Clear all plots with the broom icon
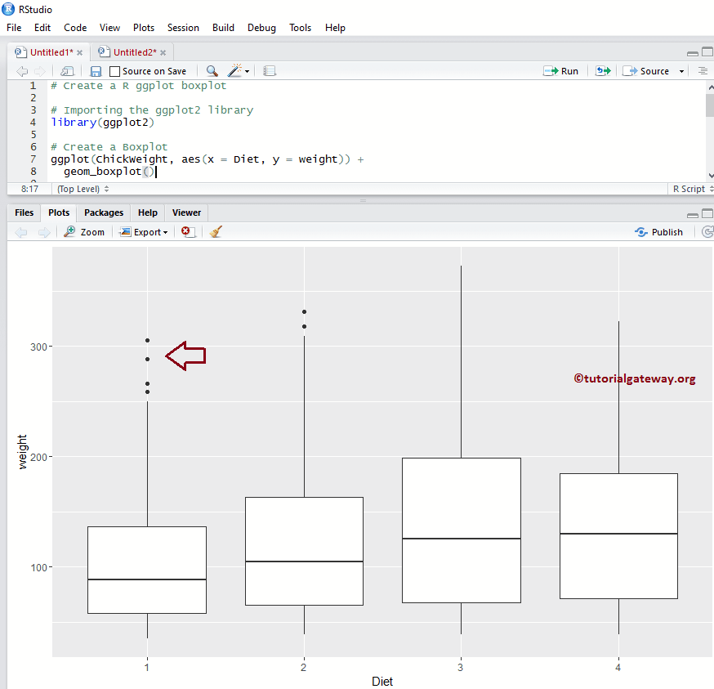714x689 pixels. click(x=216, y=231)
